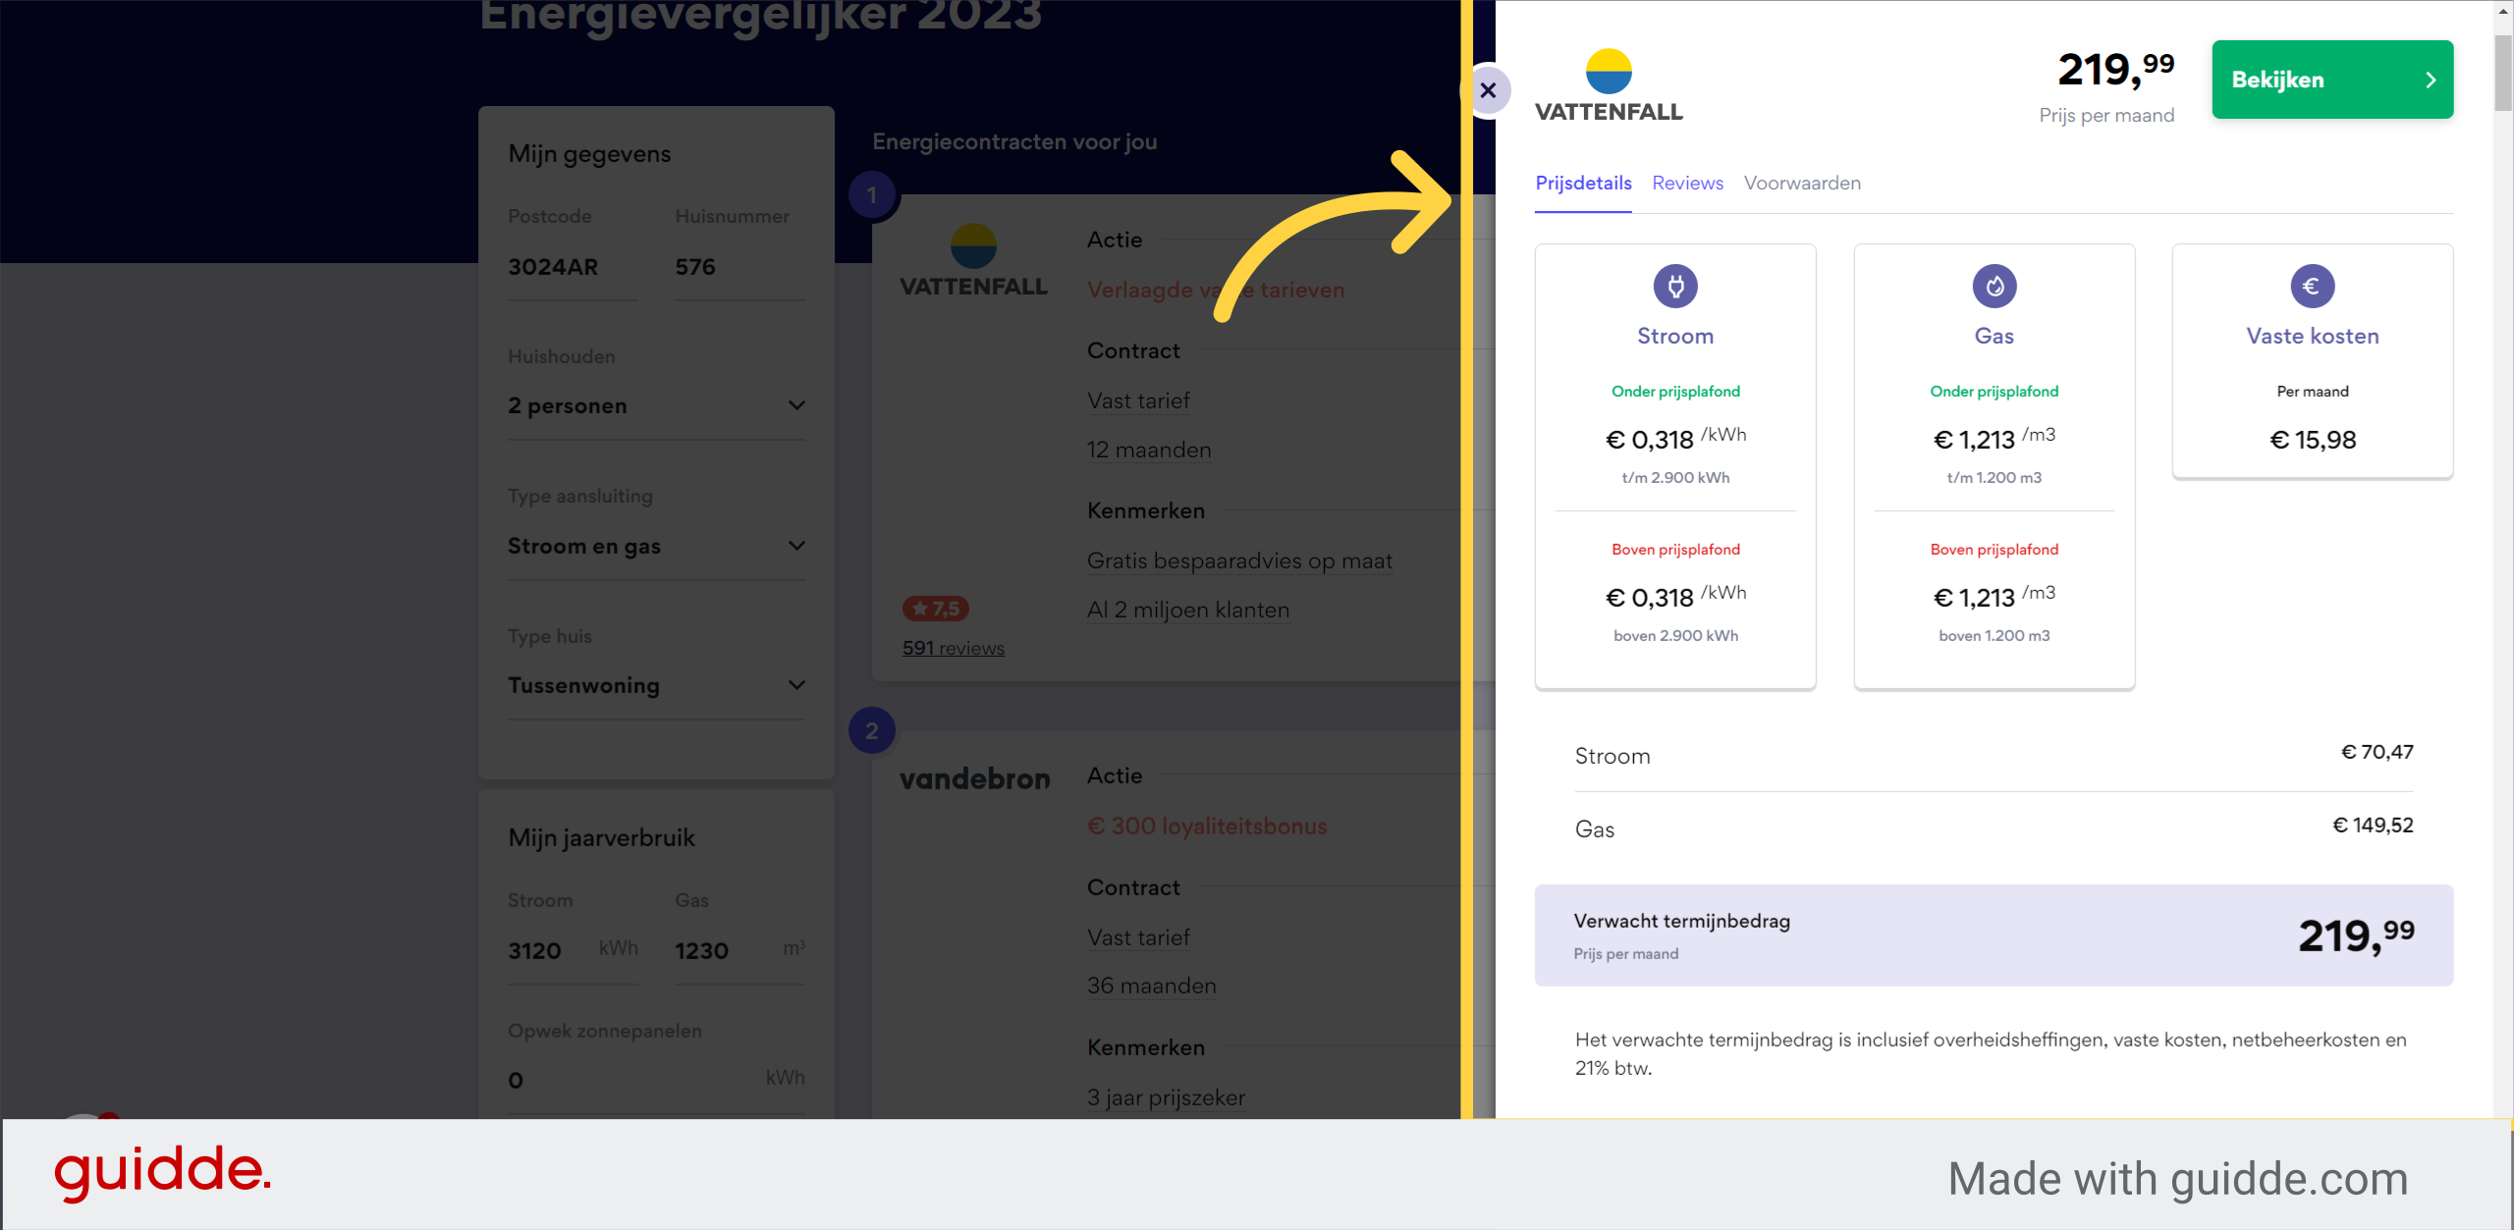The width and height of the screenshot is (2514, 1230).
Task: Click the Gas total '€ 149,52'
Action: click(2373, 826)
